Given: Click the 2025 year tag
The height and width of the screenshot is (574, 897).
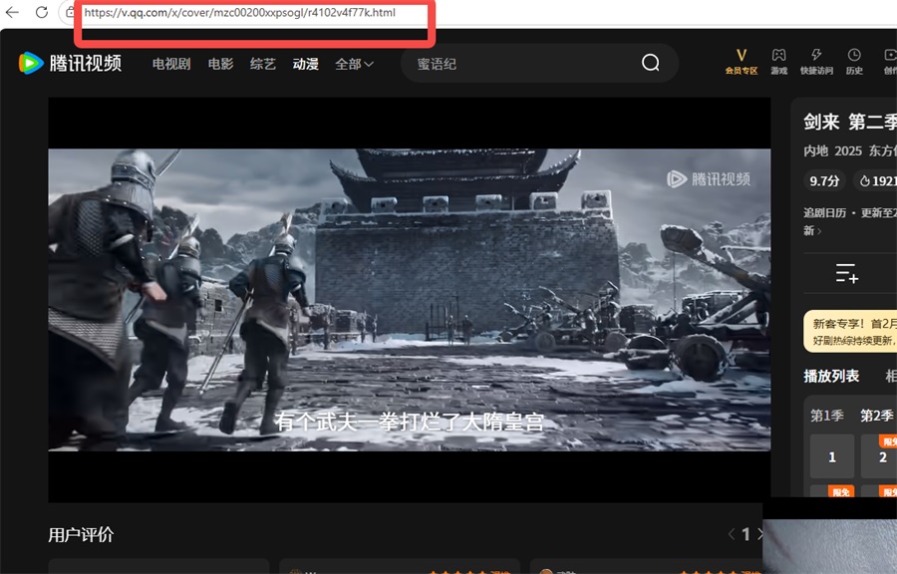Looking at the screenshot, I should click(848, 150).
